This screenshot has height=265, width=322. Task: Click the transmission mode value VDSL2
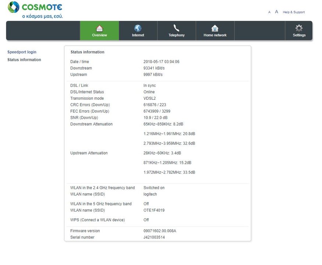[x=150, y=98]
